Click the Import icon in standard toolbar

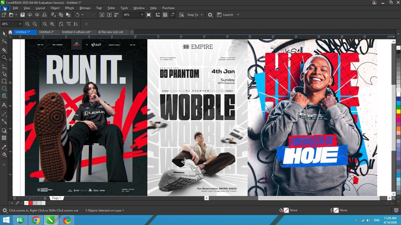(102, 15)
